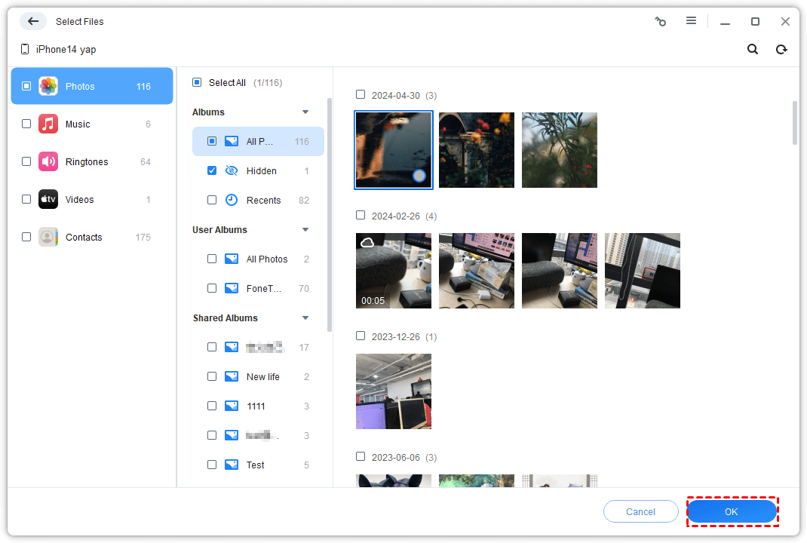Check the New life album checkbox

pos(211,376)
